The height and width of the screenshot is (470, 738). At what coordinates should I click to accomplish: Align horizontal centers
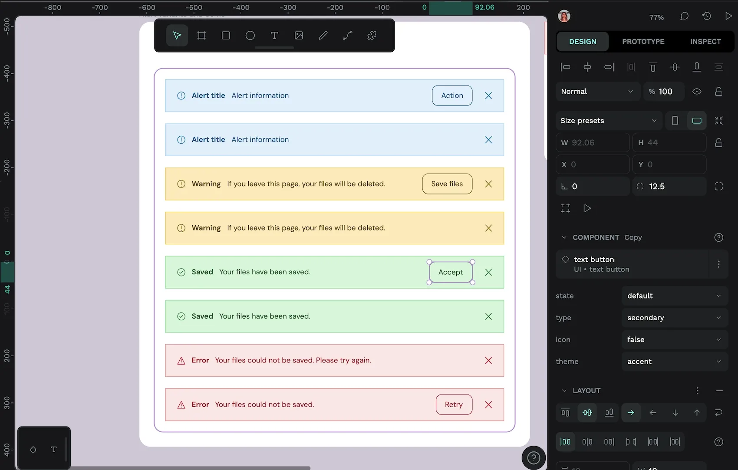587,67
